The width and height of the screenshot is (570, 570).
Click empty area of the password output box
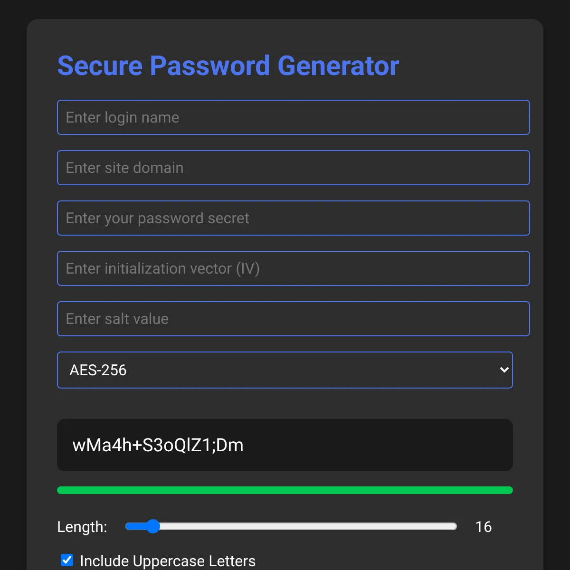pyautogui.click(x=380, y=445)
